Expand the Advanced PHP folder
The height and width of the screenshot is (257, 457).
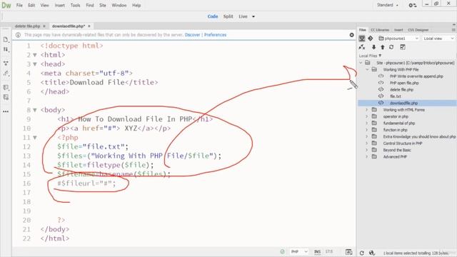click(367, 157)
